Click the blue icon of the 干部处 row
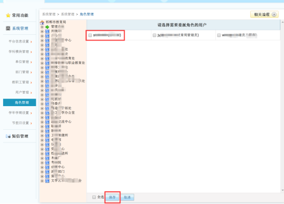 (47, 108)
